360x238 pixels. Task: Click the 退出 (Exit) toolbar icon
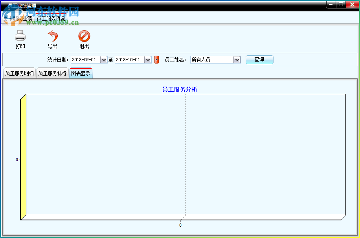tap(84, 39)
